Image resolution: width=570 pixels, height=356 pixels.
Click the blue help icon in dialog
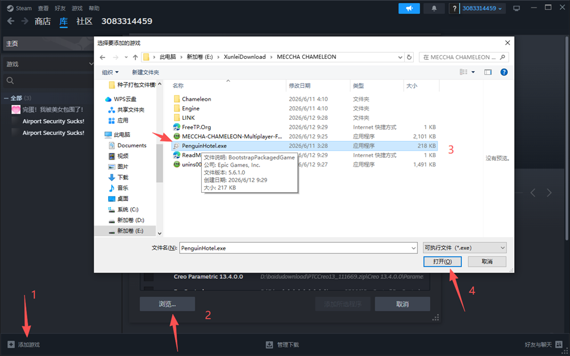point(504,72)
